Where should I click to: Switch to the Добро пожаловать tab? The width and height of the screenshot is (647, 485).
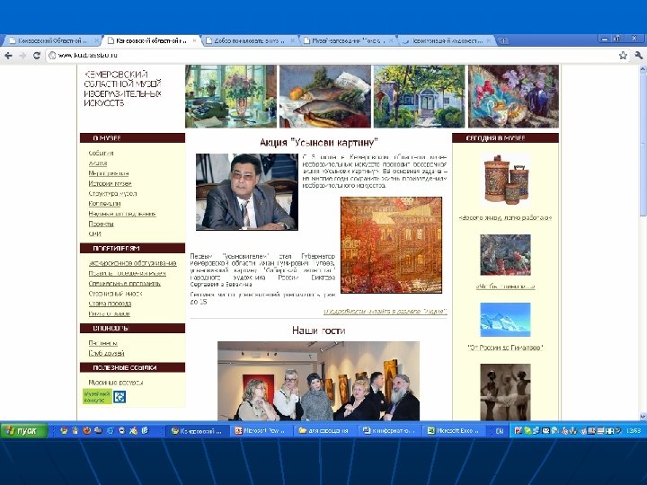[x=249, y=40]
